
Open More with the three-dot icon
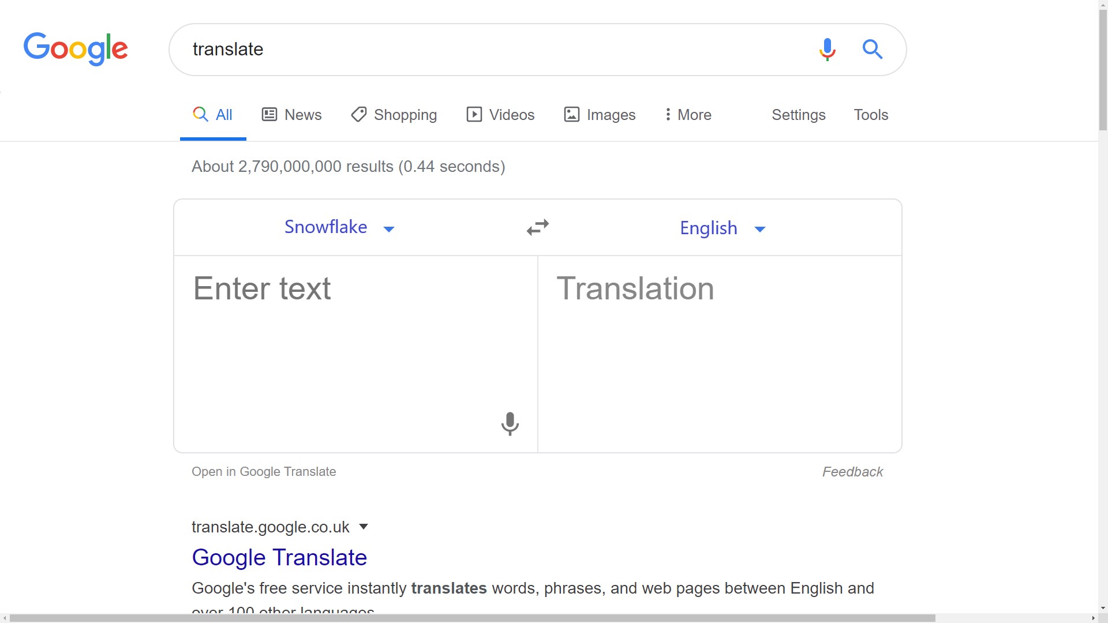[668, 114]
